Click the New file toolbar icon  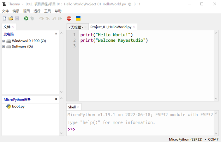coord(4,19)
